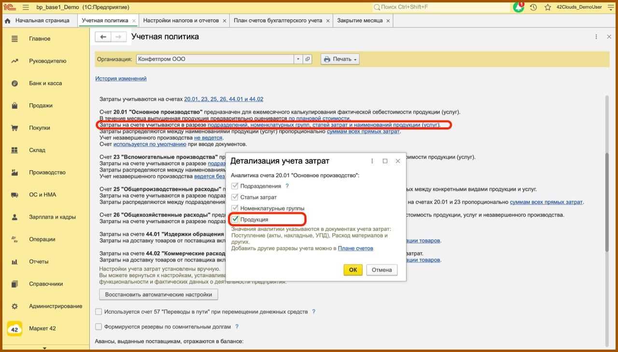
Task: Open Маркет 42 icon in sidebar
Action: click(x=14, y=329)
